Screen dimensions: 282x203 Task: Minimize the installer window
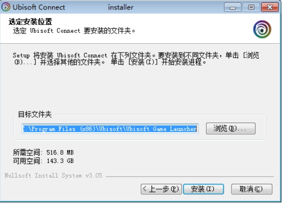tap(232, 7)
